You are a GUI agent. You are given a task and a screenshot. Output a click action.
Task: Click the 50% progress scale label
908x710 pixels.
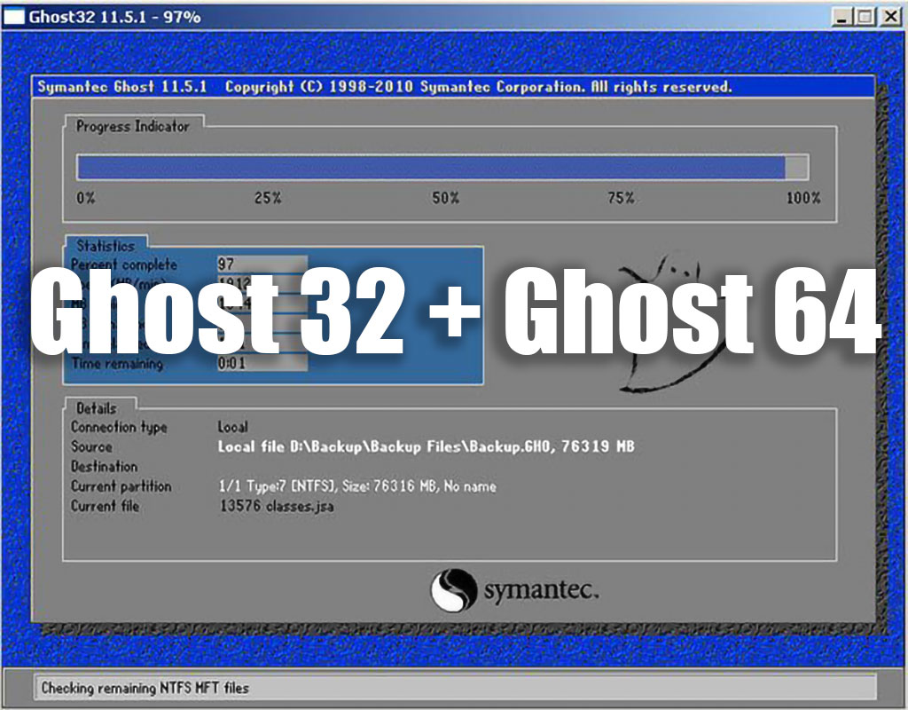[x=445, y=199]
